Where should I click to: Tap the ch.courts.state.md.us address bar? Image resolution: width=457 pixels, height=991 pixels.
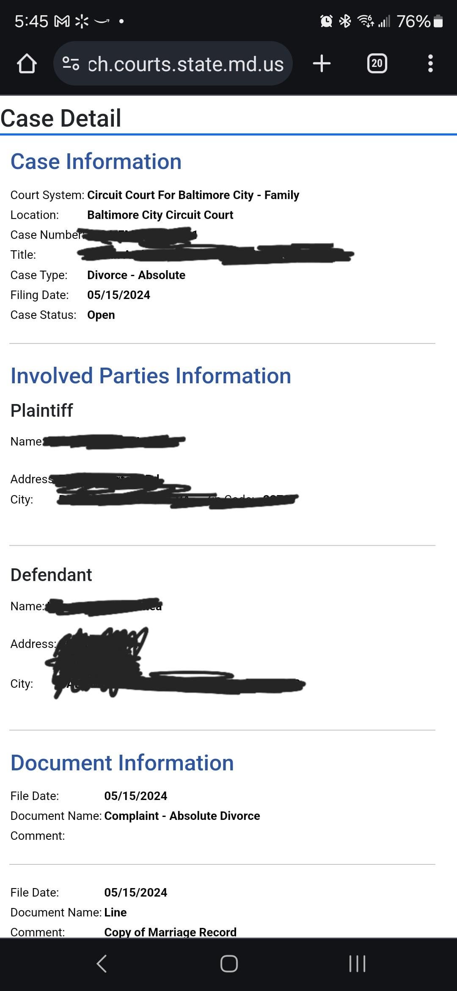pyautogui.click(x=185, y=64)
